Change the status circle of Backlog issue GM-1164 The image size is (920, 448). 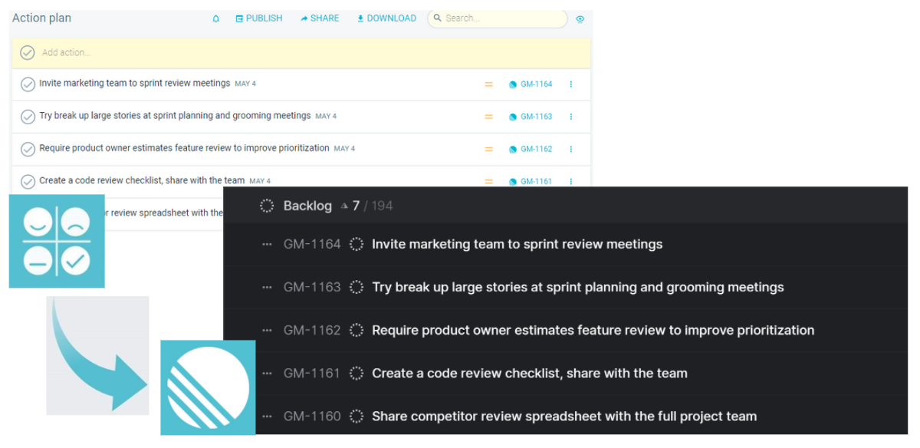coord(356,244)
